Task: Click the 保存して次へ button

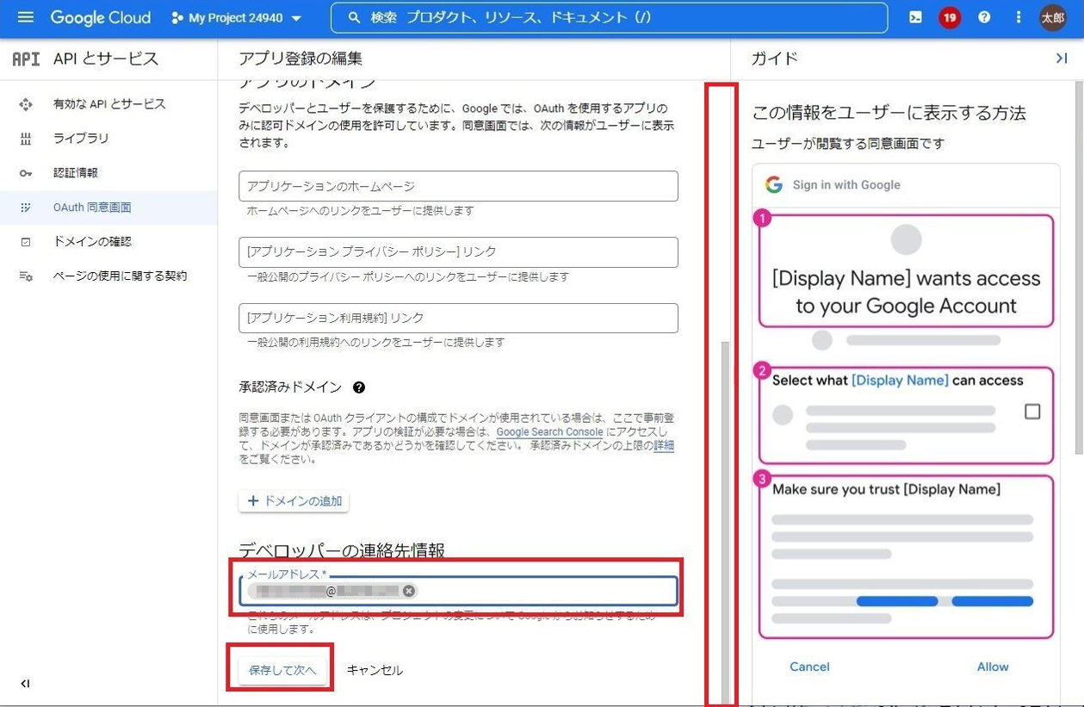Action: click(282, 670)
